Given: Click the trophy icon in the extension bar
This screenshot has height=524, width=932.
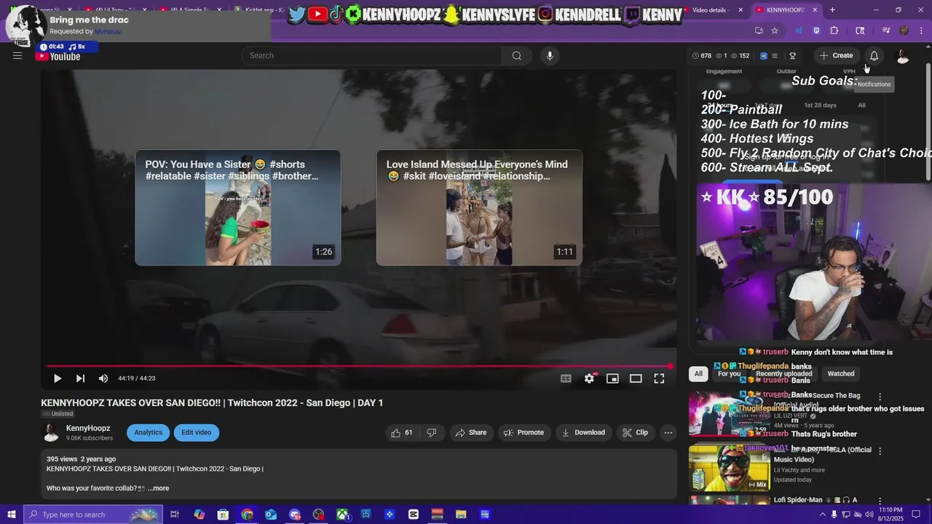Looking at the screenshot, I should pyautogui.click(x=792, y=55).
